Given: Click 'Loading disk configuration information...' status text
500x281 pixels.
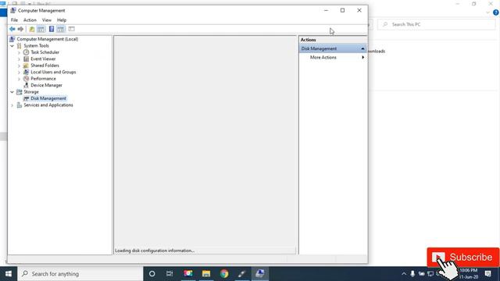Looking at the screenshot, I should point(155,251).
